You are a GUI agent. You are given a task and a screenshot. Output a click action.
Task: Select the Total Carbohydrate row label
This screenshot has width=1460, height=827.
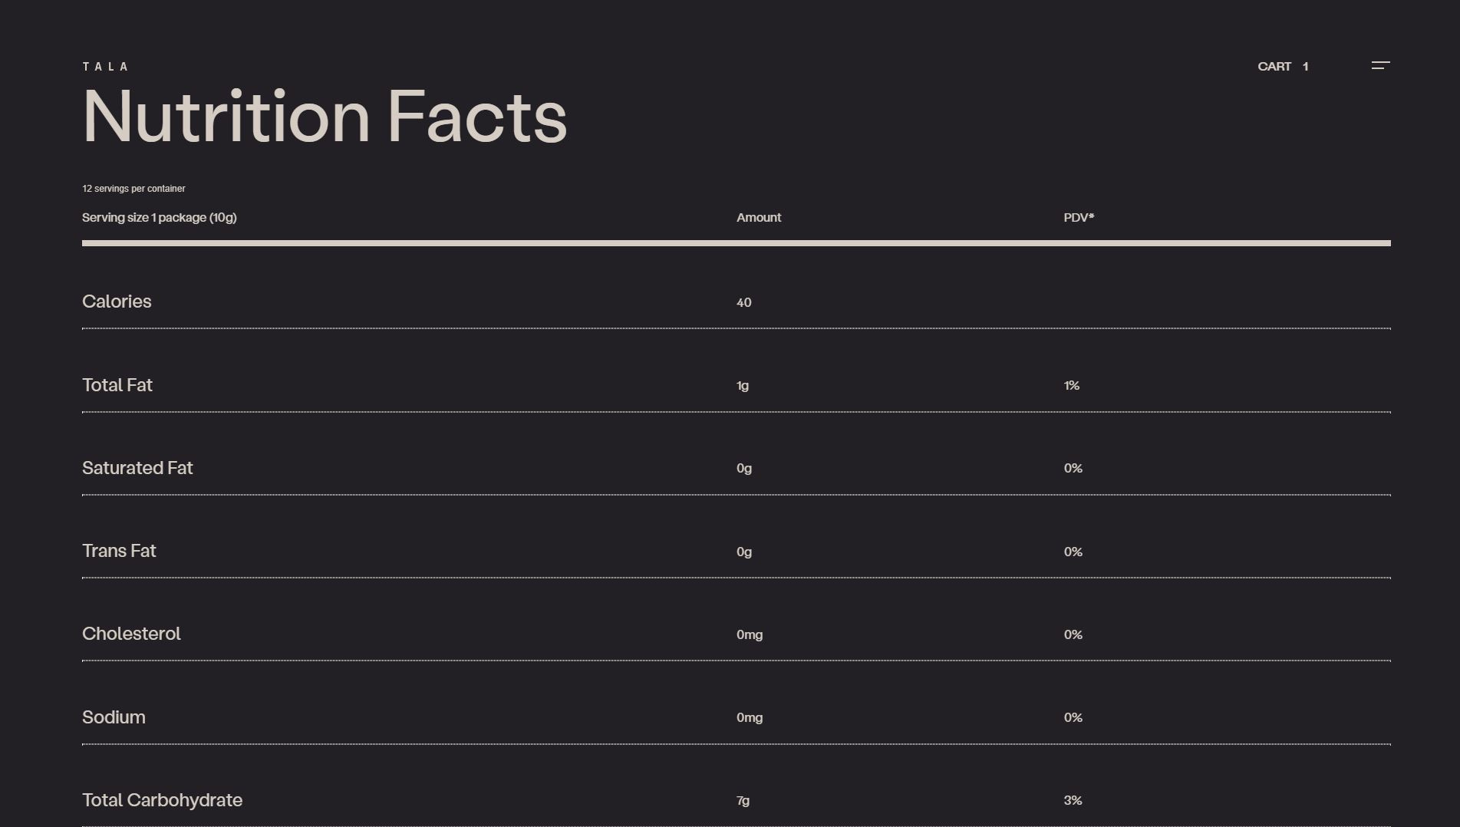pos(162,800)
